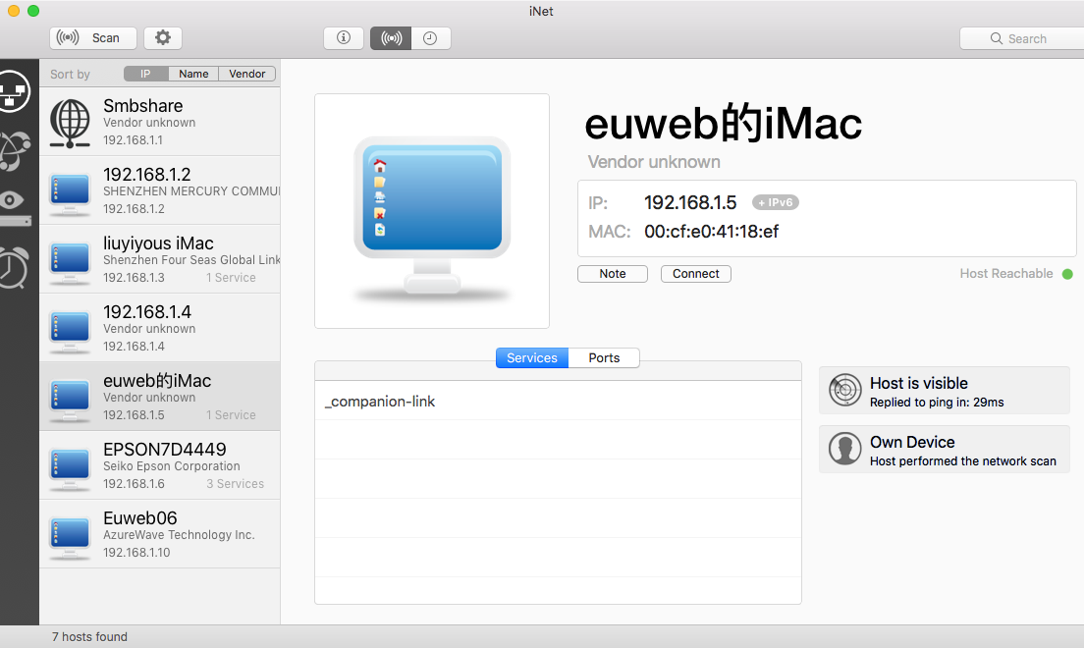Click the yellow minimize window button
The image size is (1084, 648).
pyautogui.click(x=13, y=11)
